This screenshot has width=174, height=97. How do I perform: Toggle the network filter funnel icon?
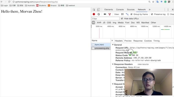tap(110, 14)
